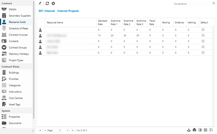Toggle Default checkbox in fifth row
Screen dimensions: 217x134
coord(203,53)
